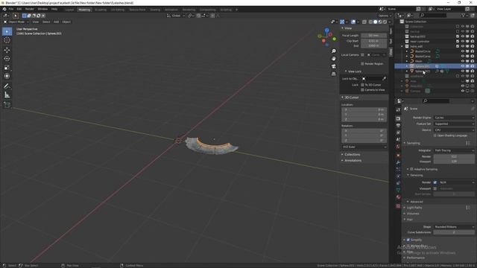Expand the Annotations panel in sidebar
Image resolution: width=477 pixels, height=268 pixels.
[x=353, y=161]
